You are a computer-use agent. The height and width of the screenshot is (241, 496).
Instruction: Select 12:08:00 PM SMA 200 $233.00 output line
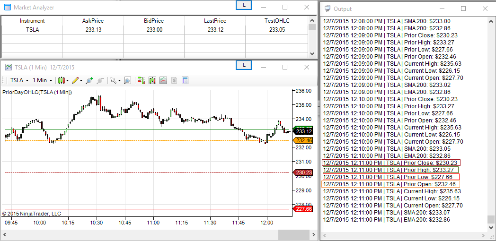pos(386,21)
